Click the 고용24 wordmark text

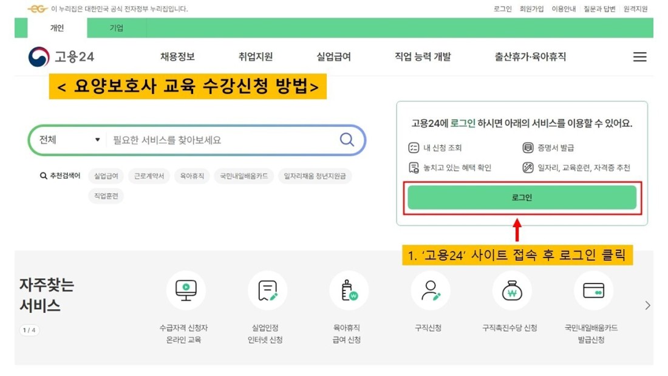[75, 56]
